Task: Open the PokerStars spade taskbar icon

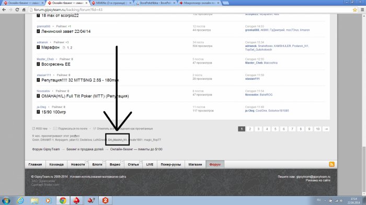Action: tap(76, 200)
